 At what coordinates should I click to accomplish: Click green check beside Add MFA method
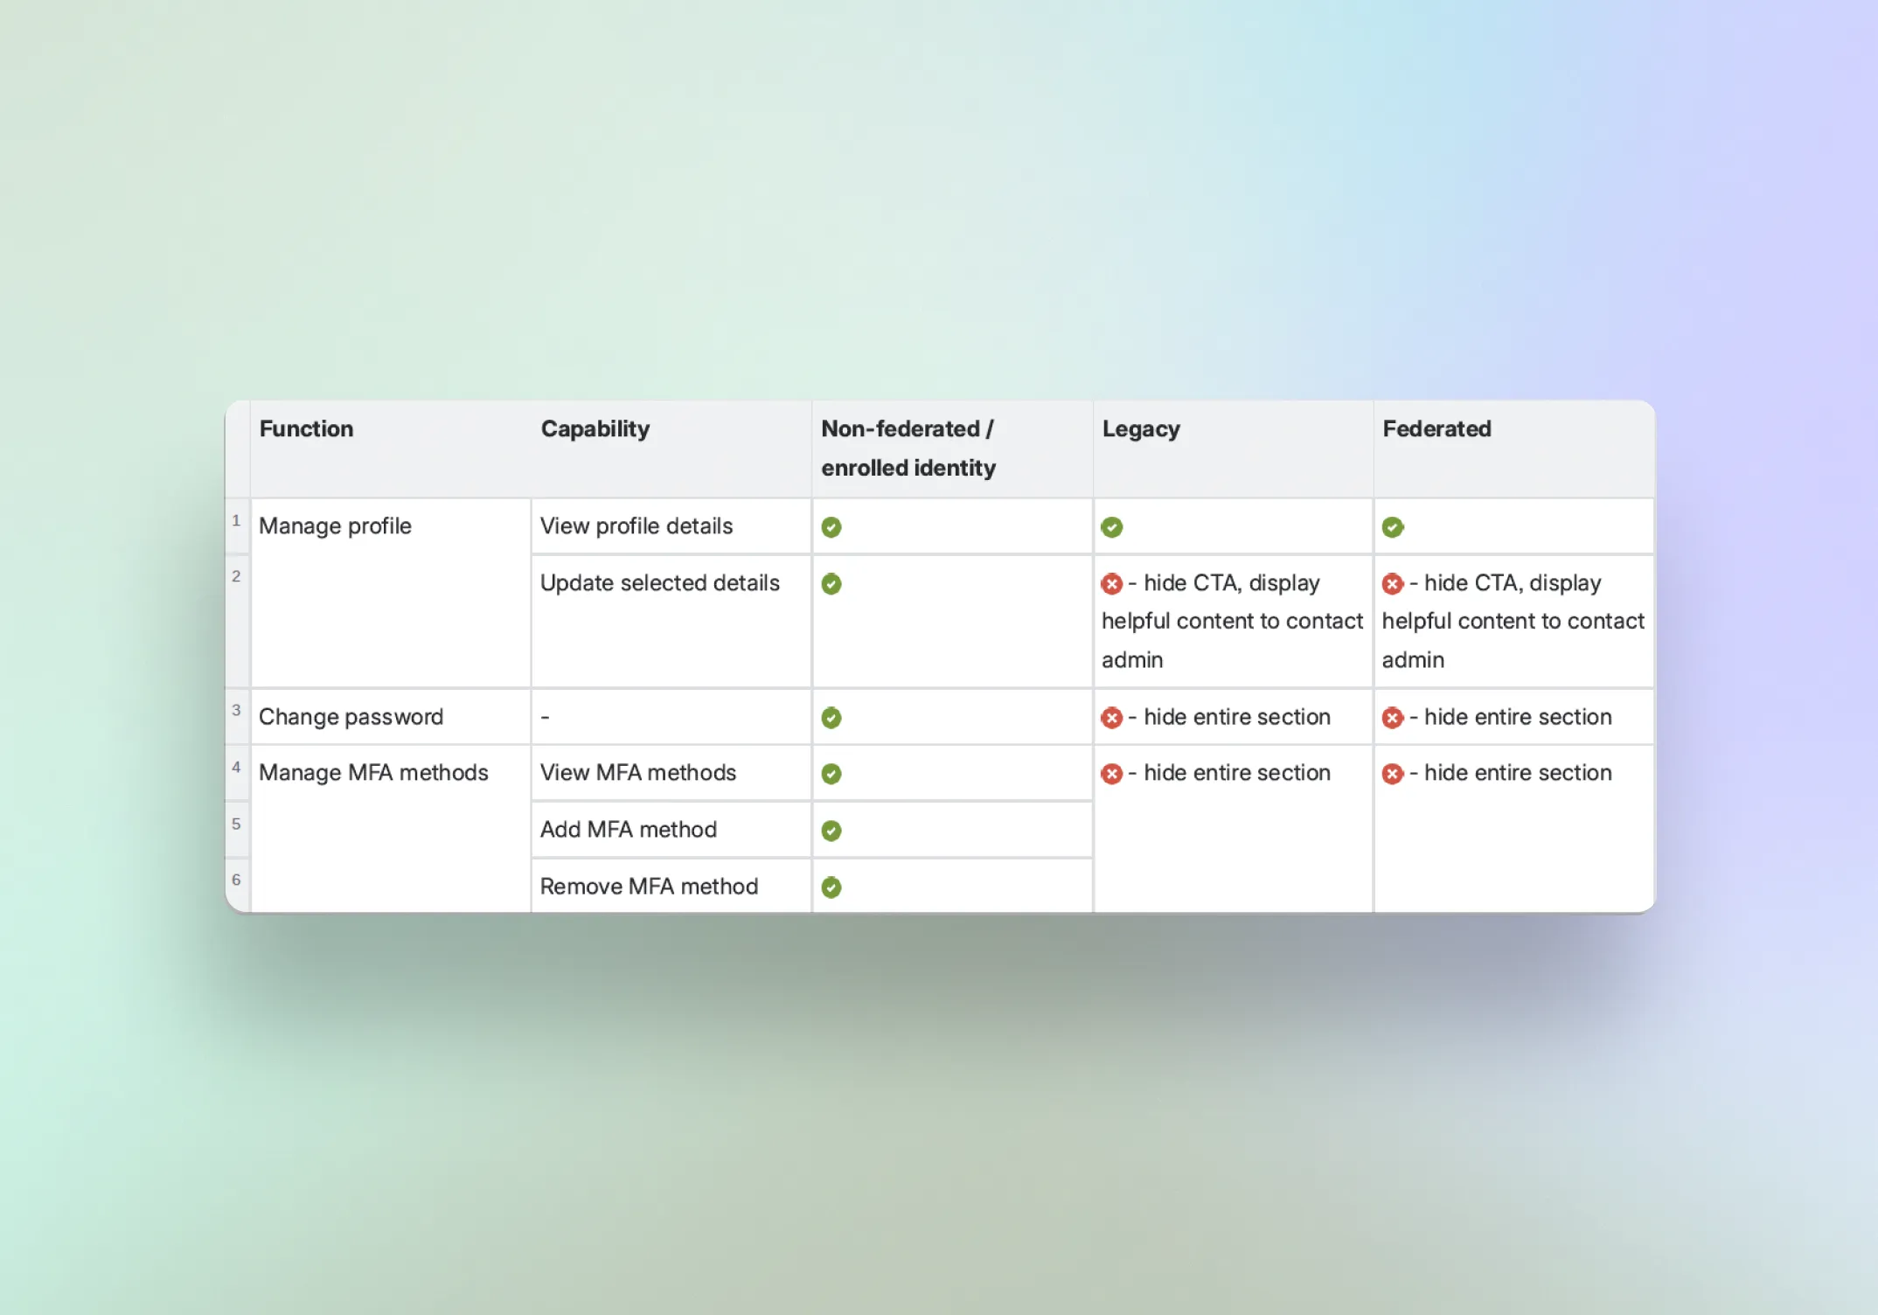click(831, 831)
